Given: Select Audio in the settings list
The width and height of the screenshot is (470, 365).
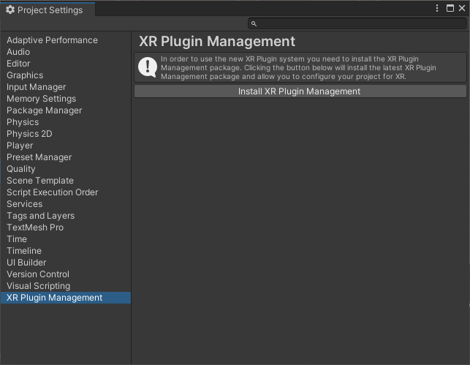Looking at the screenshot, I should click(x=18, y=52).
